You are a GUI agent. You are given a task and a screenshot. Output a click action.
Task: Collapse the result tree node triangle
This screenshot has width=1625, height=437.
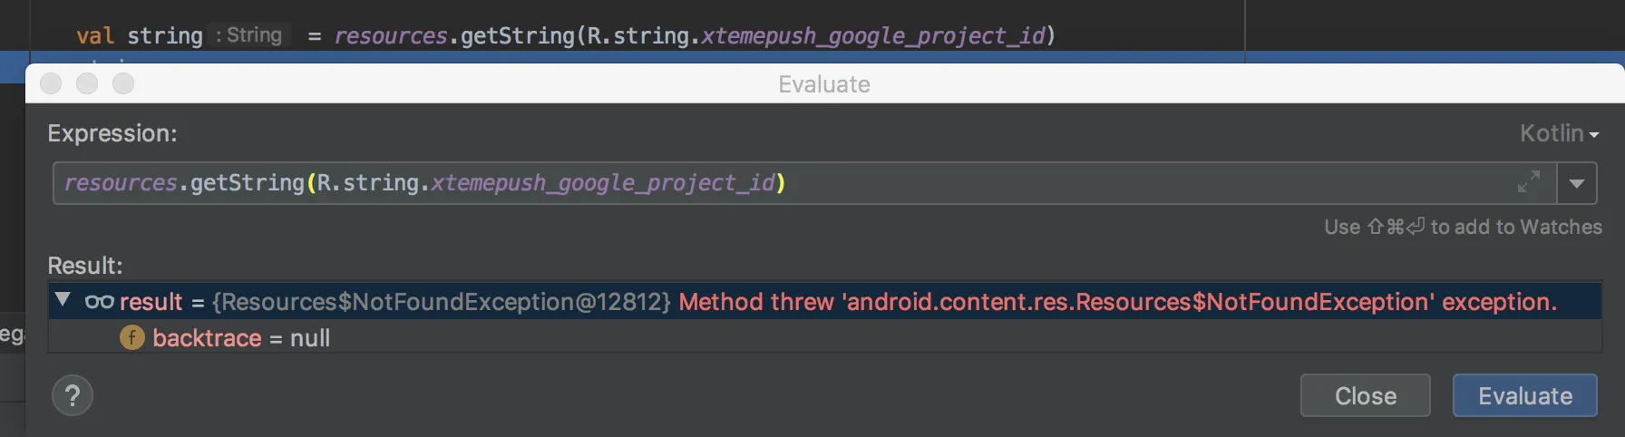coord(63,299)
